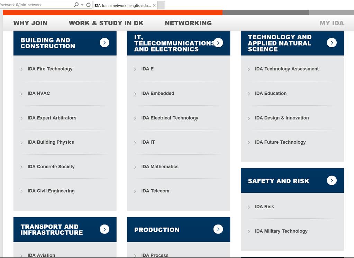Click the chevron beside IDA Expert Arbitrators
The image size is (354, 258).
(x=21, y=118)
